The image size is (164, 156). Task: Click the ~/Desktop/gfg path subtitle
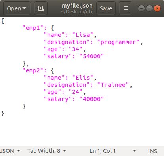click(x=77, y=12)
